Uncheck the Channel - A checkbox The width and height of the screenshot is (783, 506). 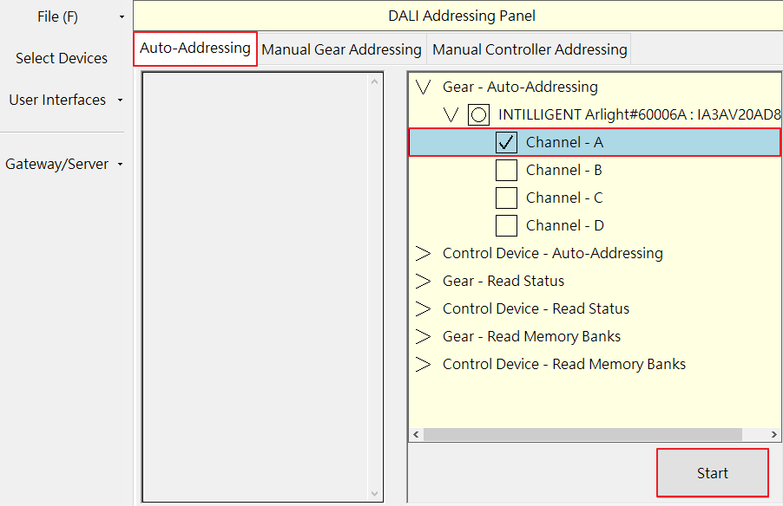point(506,142)
